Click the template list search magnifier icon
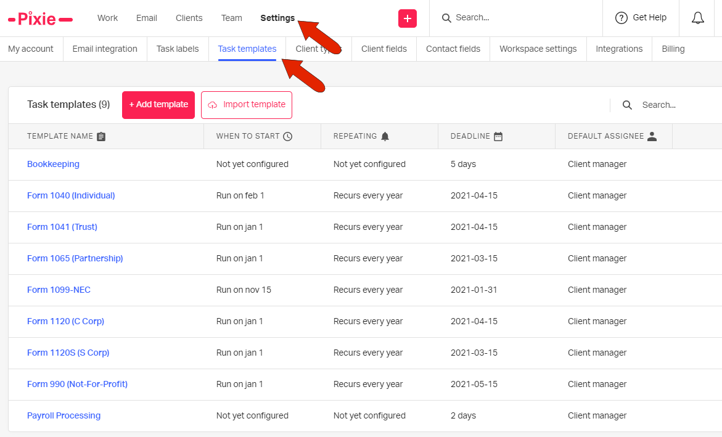This screenshot has height=437, width=722. [627, 105]
